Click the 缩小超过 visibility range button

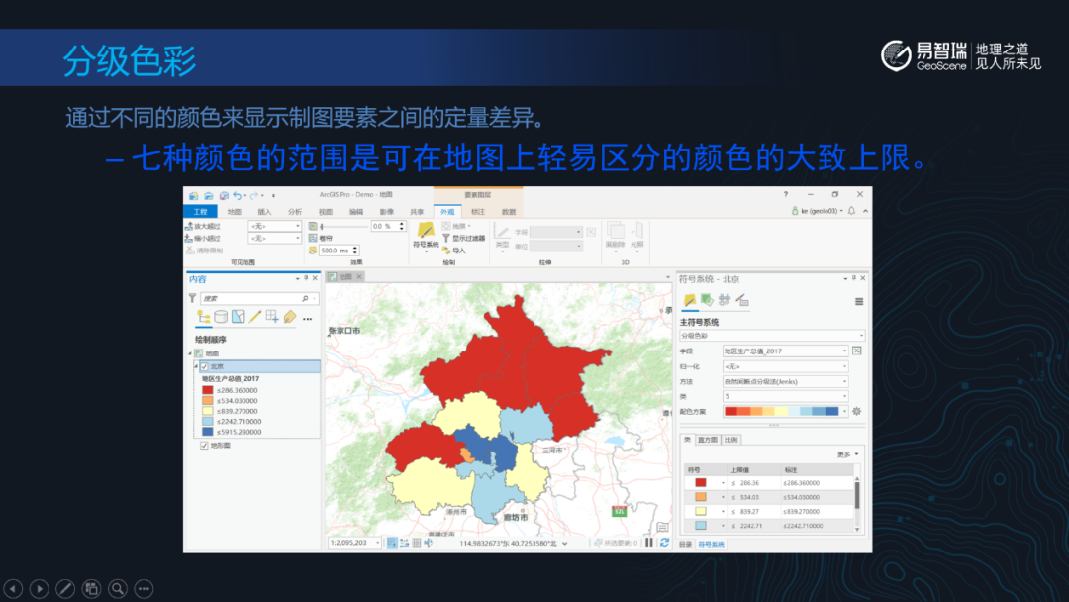pos(203,238)
